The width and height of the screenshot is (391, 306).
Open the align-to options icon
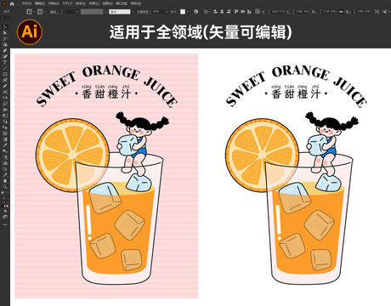(207, 12)
